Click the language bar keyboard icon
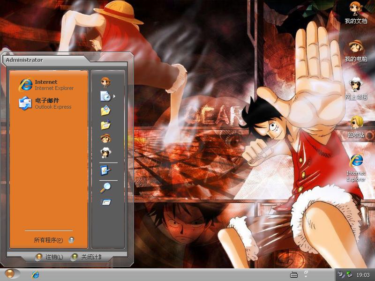 [x=294, y=275]
